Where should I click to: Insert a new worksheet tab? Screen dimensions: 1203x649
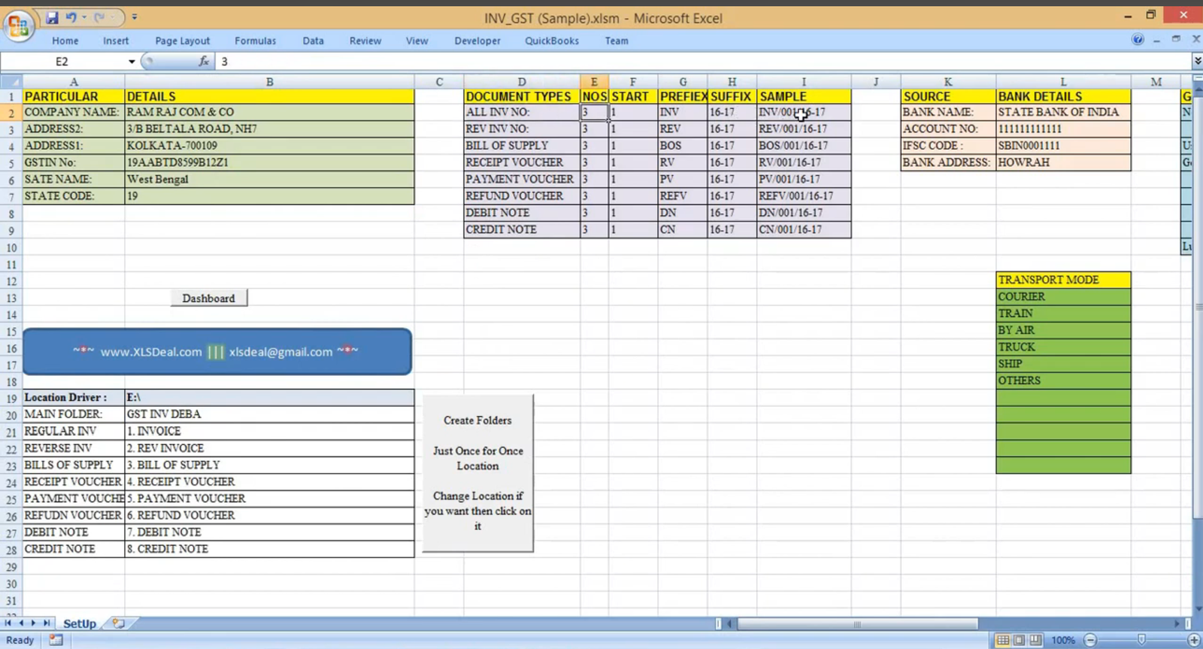coord(118,623)
